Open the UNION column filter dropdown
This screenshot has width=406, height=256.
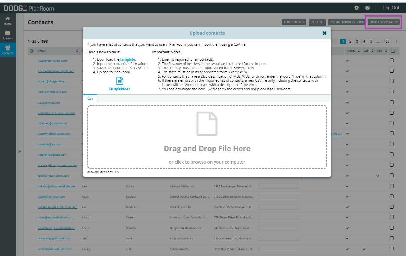359,51
